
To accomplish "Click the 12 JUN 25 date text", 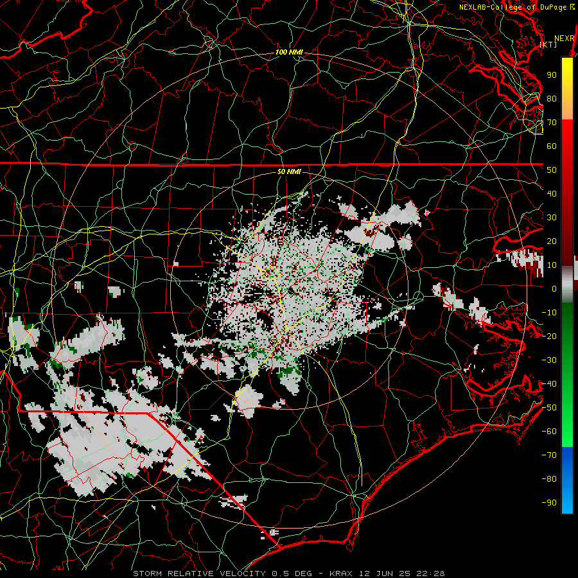I will coord(385,574).
